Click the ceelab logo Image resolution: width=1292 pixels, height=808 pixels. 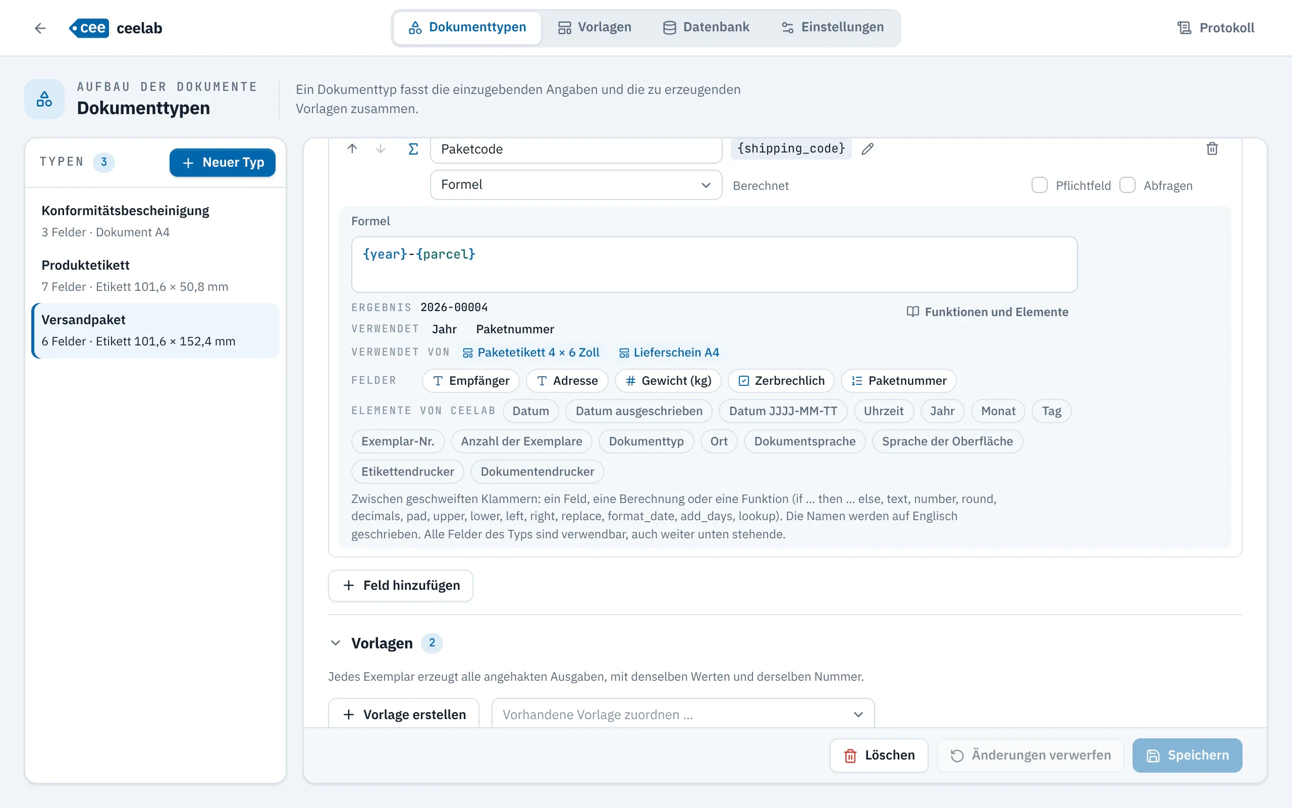[116, 28]
